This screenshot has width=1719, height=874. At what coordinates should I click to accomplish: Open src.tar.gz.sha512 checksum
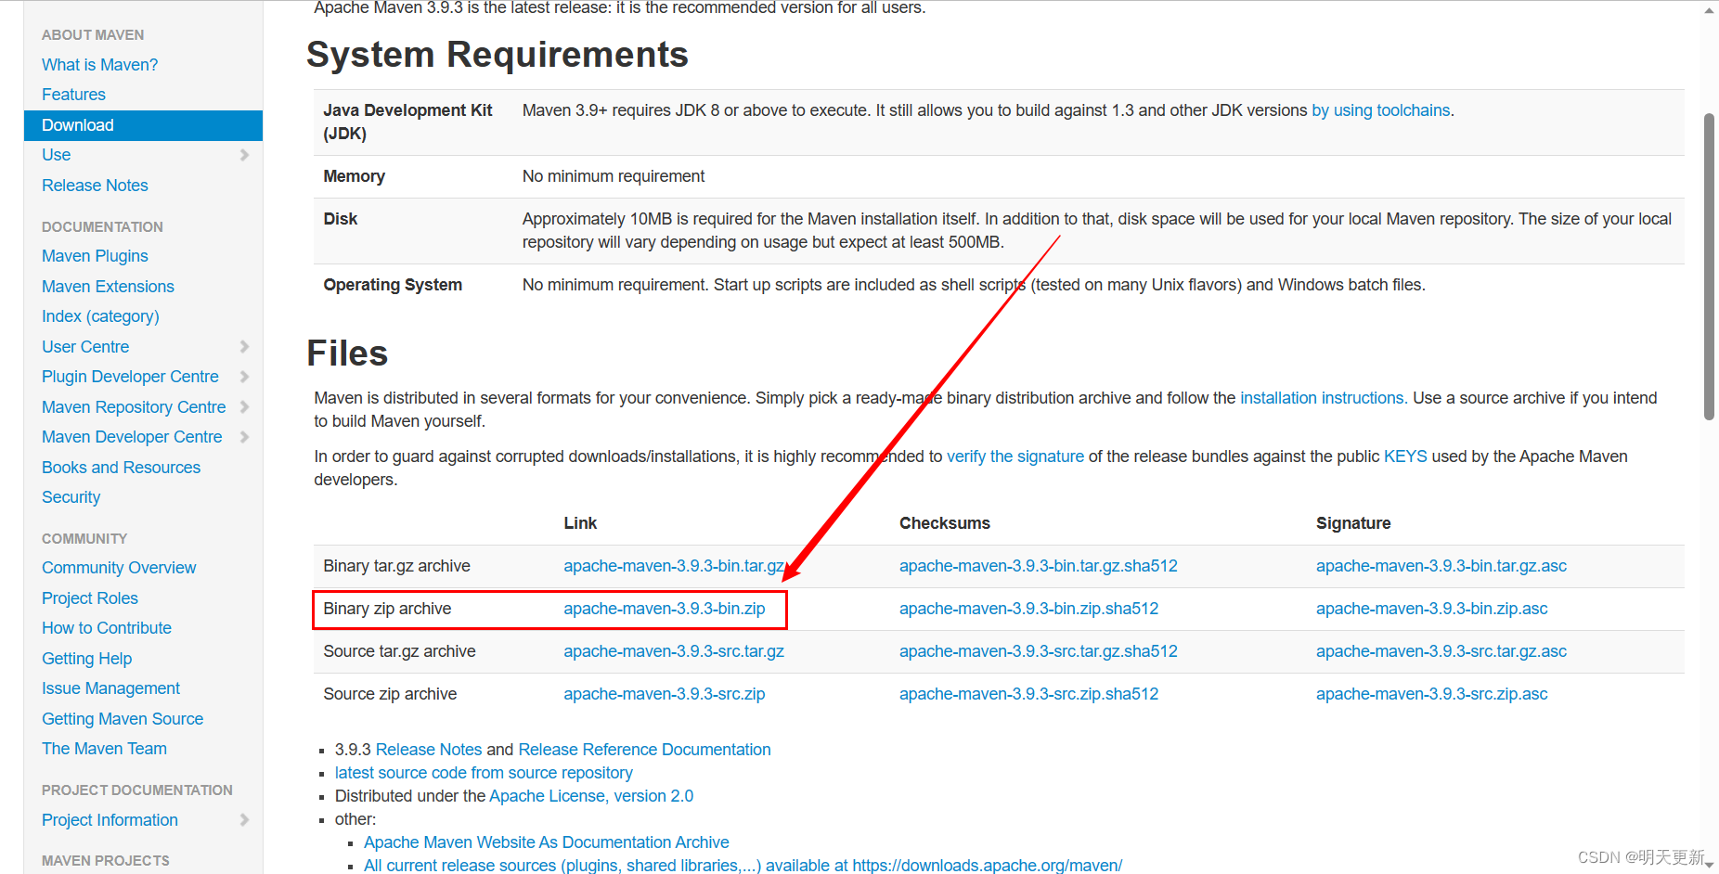coord(1038,651)
